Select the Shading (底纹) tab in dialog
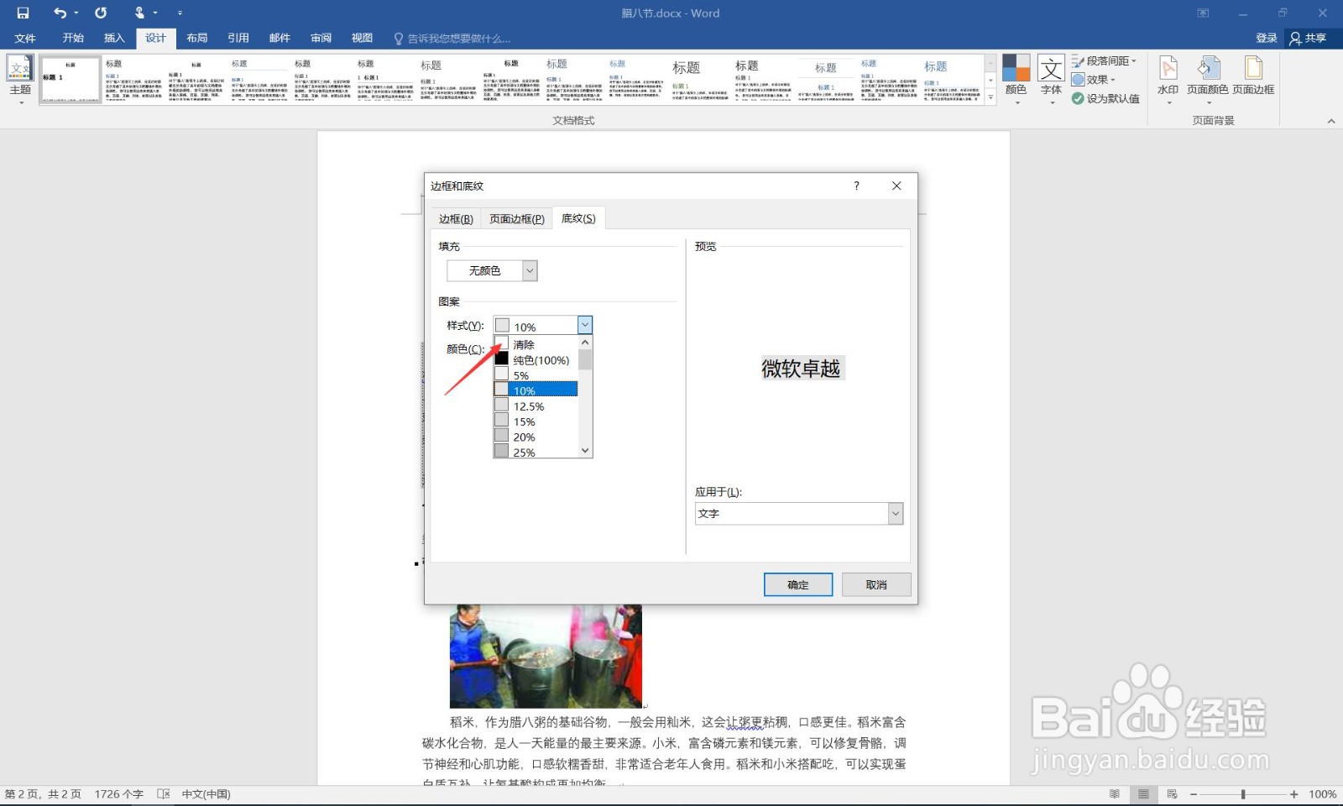 coord(578,218)
